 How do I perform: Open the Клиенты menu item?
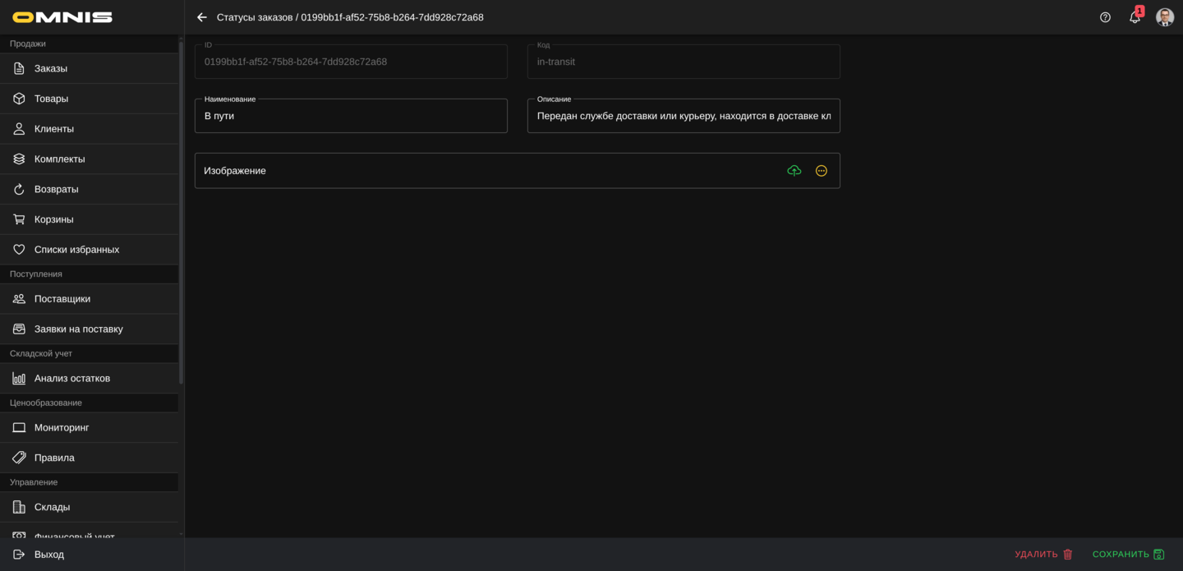point(54,129)
